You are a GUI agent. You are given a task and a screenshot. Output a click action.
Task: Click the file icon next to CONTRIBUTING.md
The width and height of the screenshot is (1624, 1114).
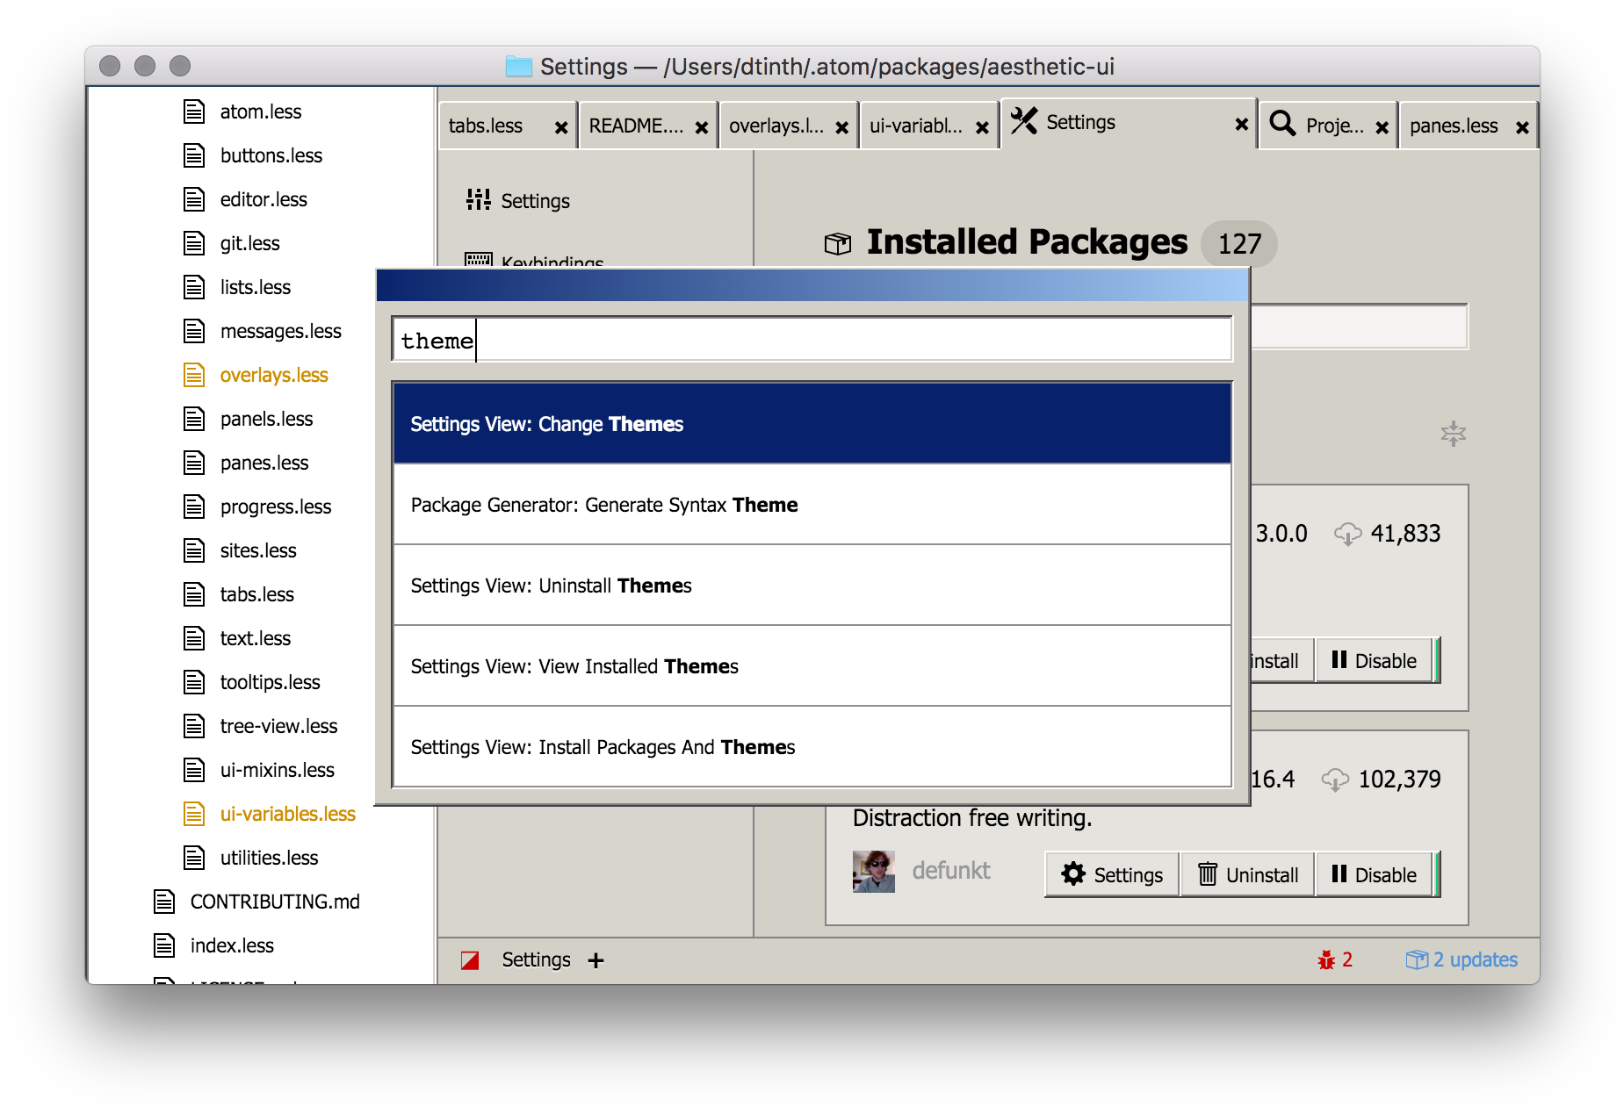click(x=164, y=902)
